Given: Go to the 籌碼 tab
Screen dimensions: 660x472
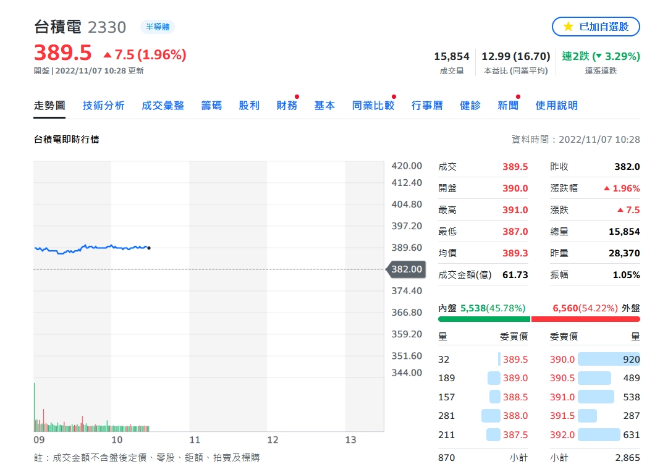Looking at the screenshot, I should point(211,106).
